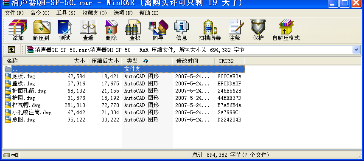Image resolution: width=364 pixels, height=161 pixels.
Task: Open the Help (帮助) menu
Action: click(x=149, y=13)
